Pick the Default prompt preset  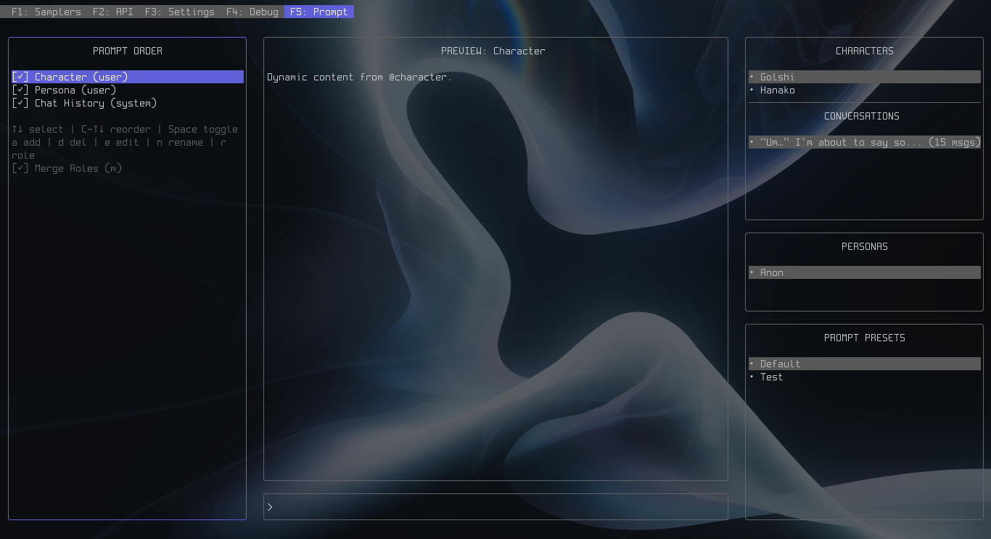(x=865, y=364)
